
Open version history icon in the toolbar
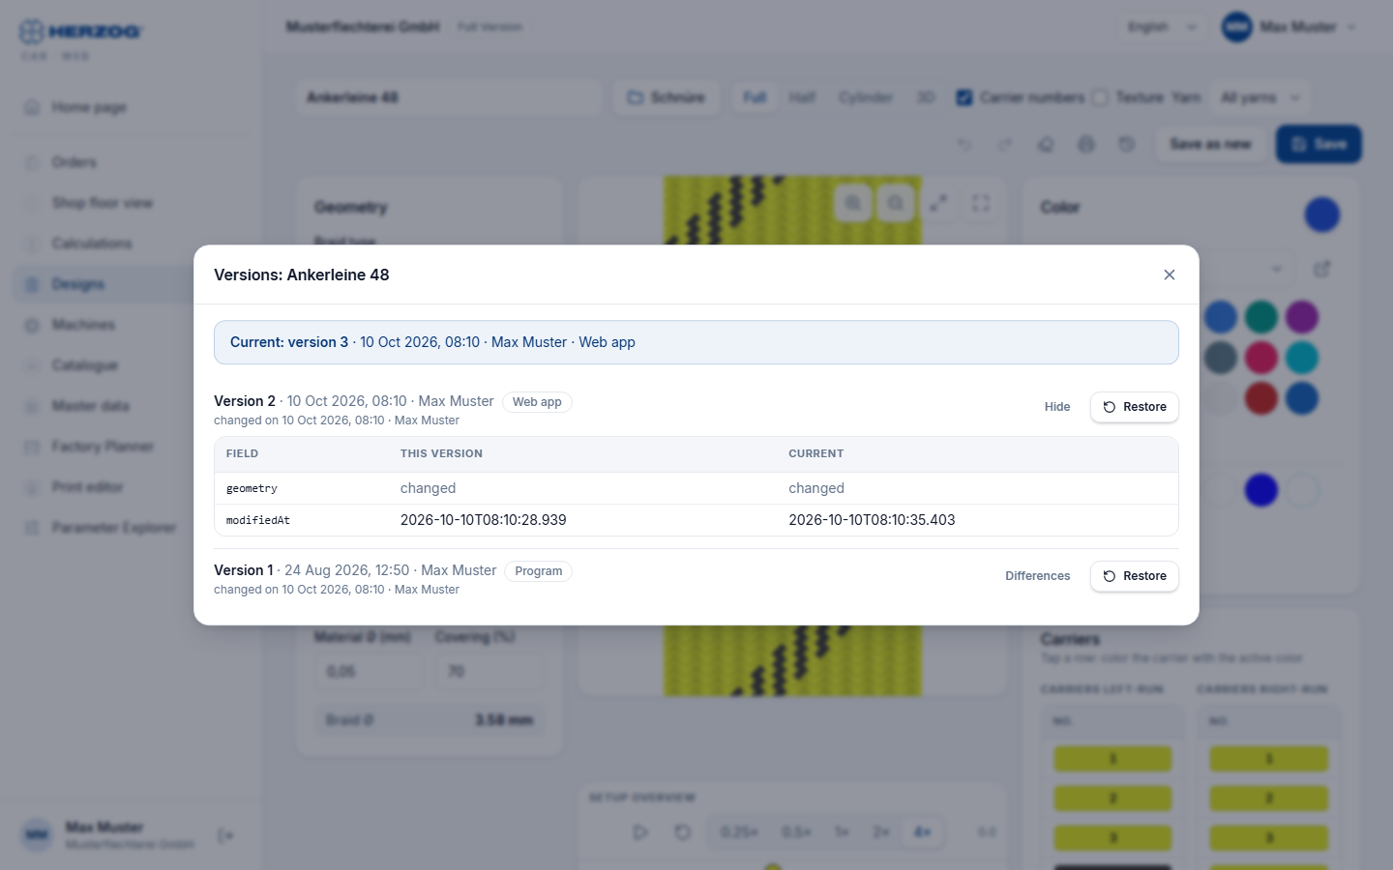(x=1127, y=144)
